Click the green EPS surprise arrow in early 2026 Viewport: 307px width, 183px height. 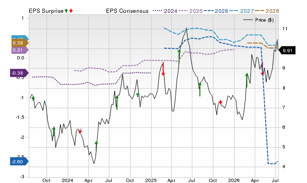[247, 80]
